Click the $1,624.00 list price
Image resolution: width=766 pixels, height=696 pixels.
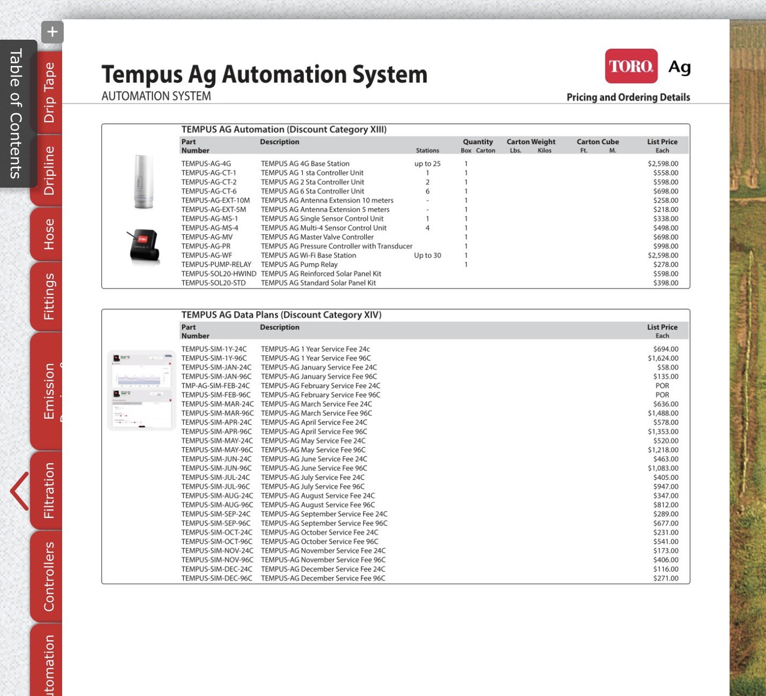tap(663, 358)
